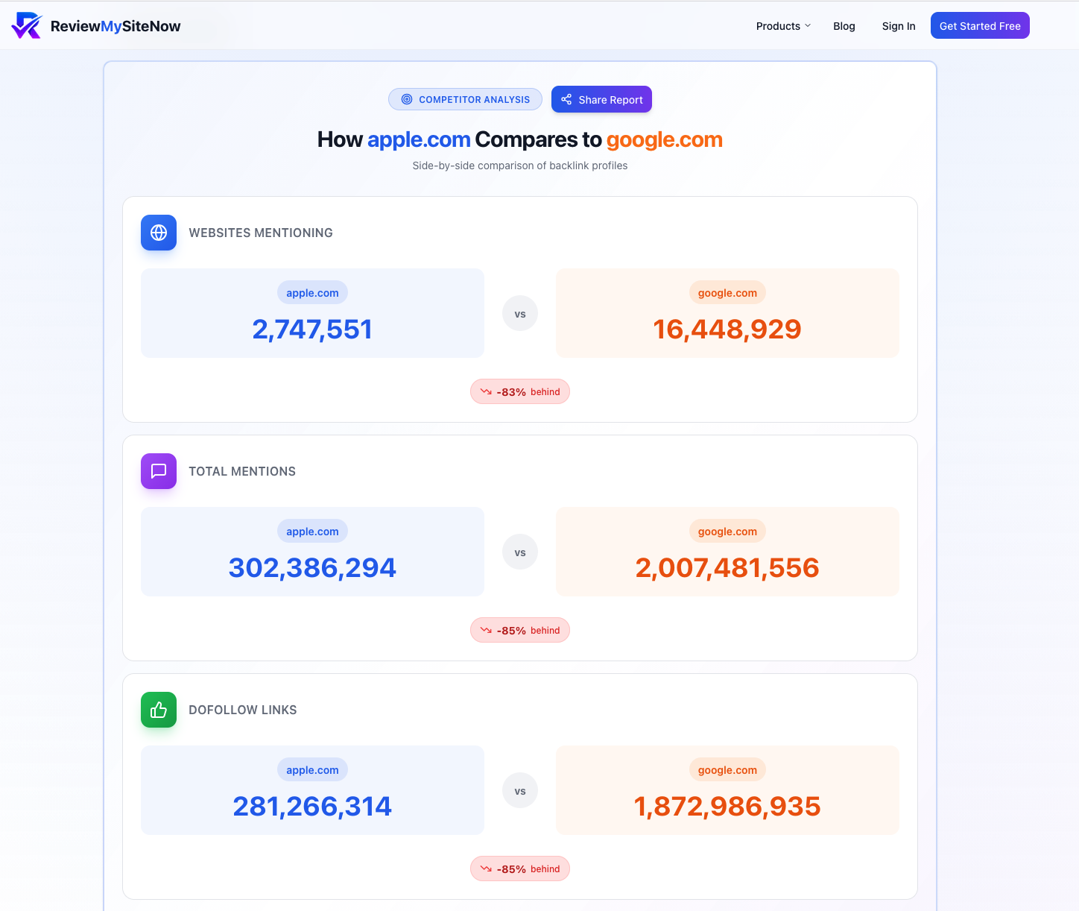Click the value 2,747,551

[312, 330]
